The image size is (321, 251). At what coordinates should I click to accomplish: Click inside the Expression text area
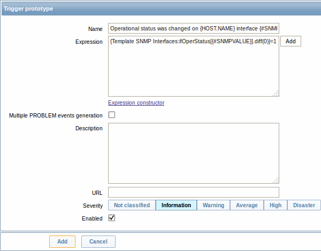tap(194, 66)
